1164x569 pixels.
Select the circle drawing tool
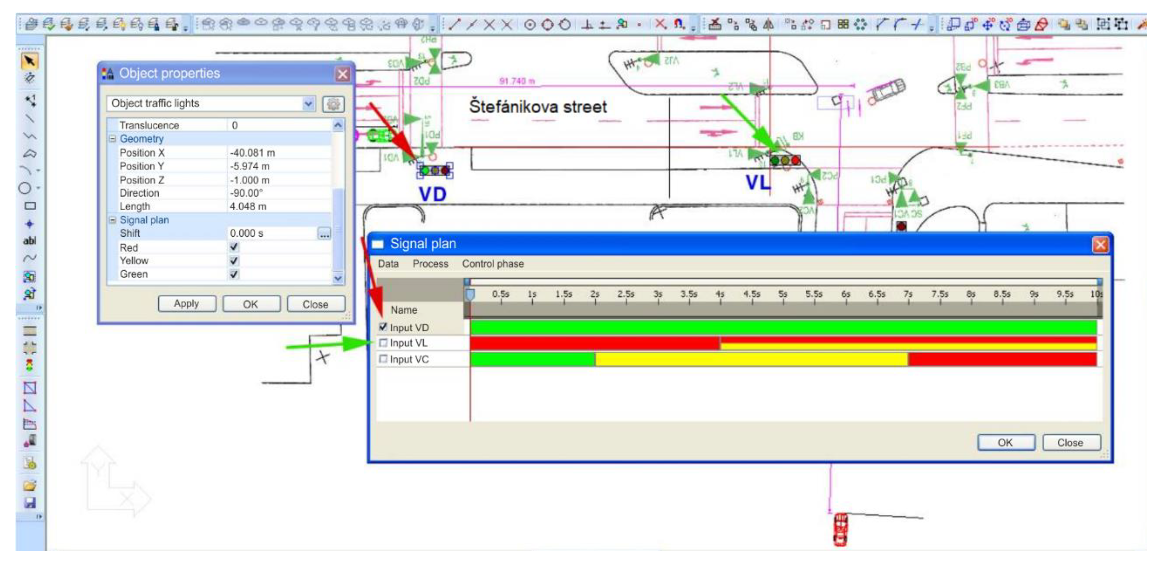coord(25,188)
